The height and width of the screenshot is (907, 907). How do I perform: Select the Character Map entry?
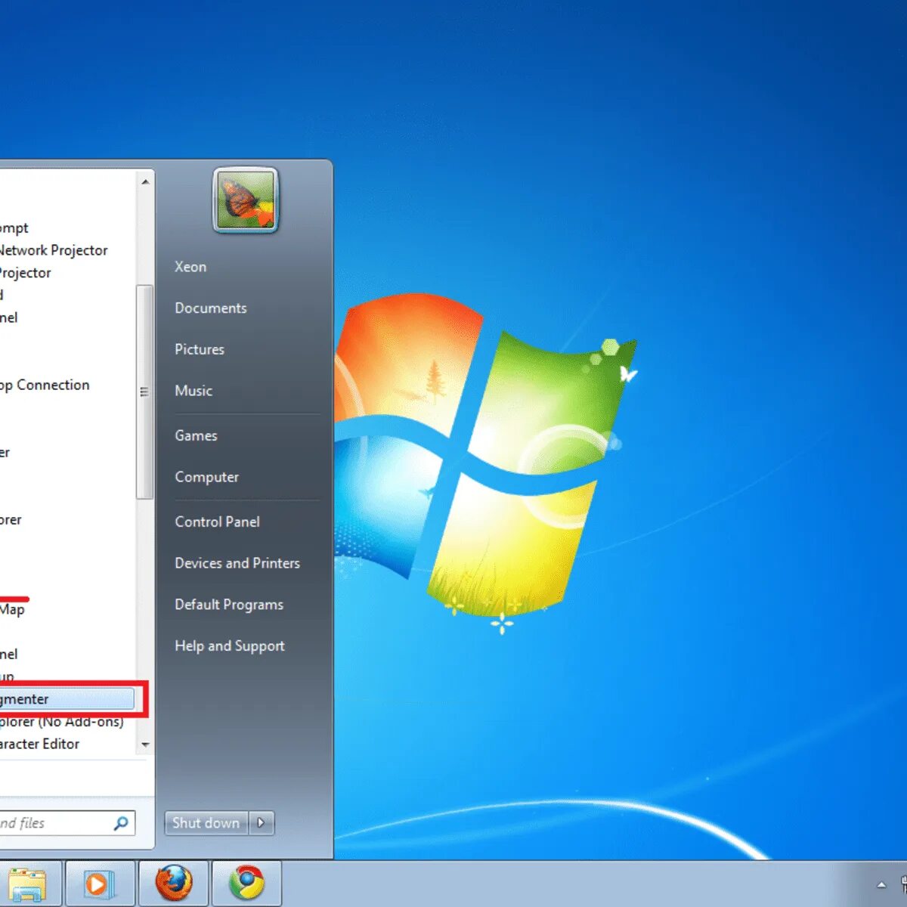tap(12, 609)
